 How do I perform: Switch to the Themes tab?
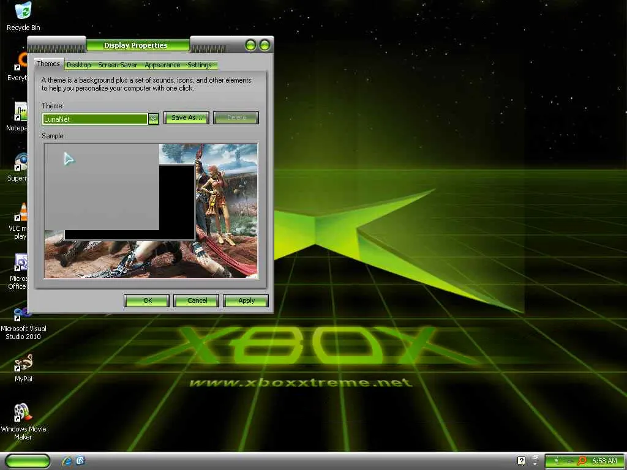pyautogui.click(x=48, y=64)
